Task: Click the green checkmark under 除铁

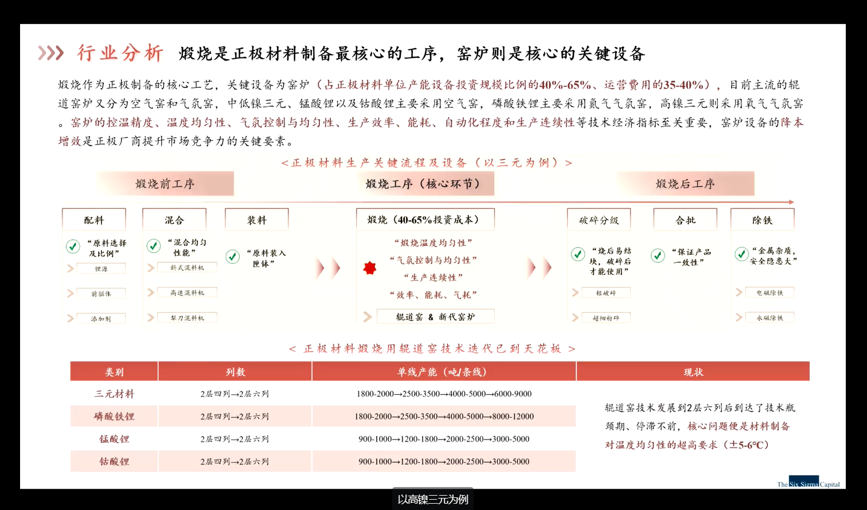Action: (x=741, y=254)
